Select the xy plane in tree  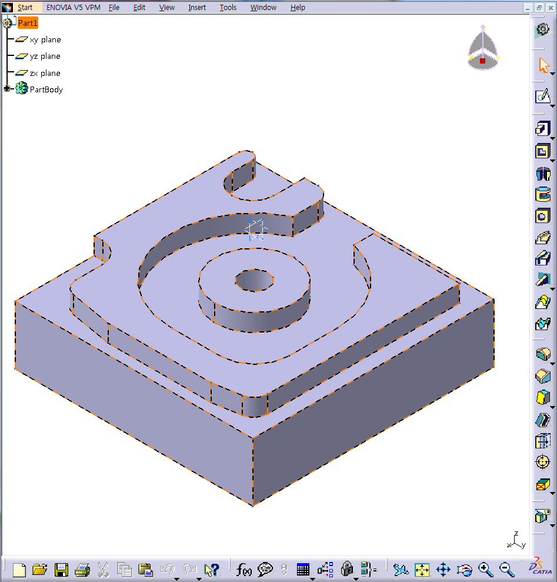pos(45,40)
